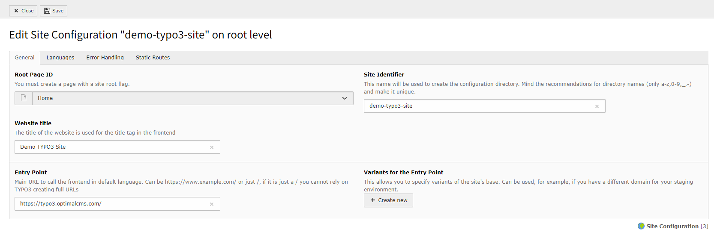Click the Site Configuration globe icon

[641, 226]
